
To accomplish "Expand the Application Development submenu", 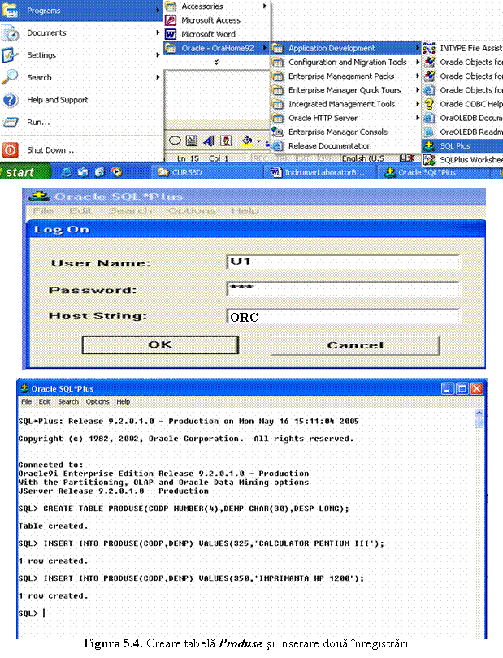I will coord(346,48).
